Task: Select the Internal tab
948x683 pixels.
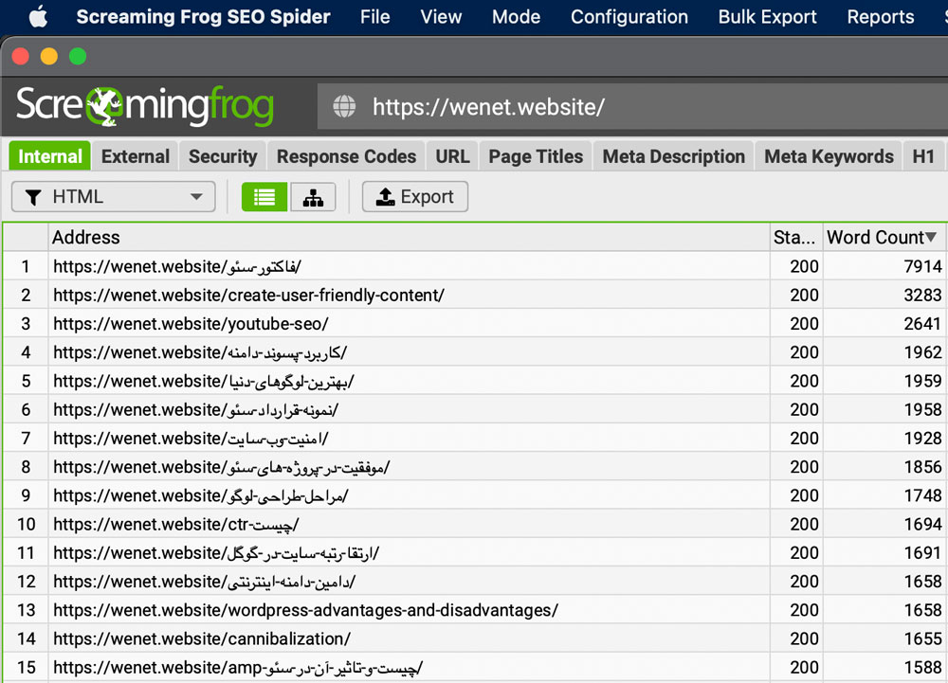Action: 50,156
